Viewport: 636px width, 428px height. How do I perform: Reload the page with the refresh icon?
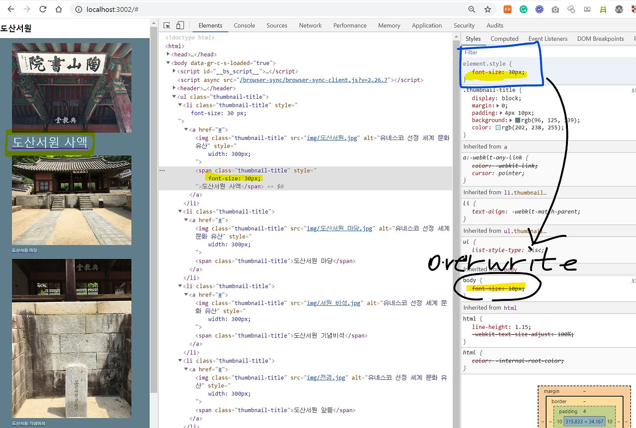[x=43, y=9]
